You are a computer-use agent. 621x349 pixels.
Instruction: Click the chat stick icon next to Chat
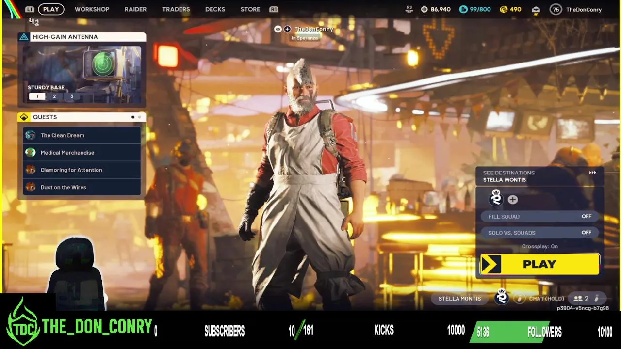coord(520,299)
